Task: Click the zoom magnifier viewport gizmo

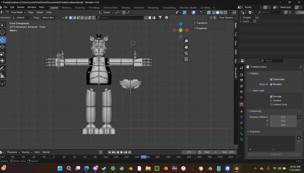Action: 186,41
